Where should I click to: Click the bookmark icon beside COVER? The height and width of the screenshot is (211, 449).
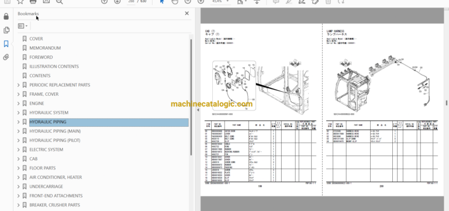pos(25,39)
